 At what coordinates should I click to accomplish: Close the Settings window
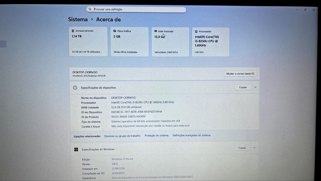(314, 10)
